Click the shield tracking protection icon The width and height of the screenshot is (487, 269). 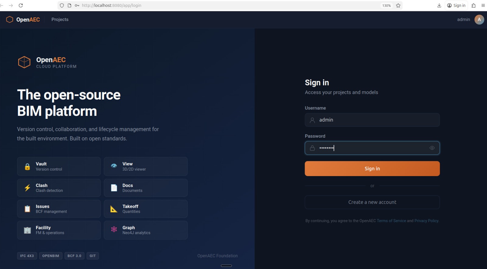62,5
